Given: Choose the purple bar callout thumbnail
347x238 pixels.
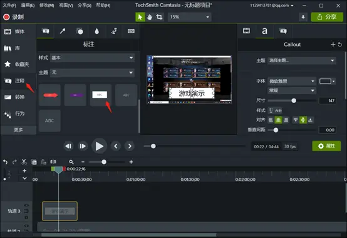Looking at the screenshot, I should [75, 95].
